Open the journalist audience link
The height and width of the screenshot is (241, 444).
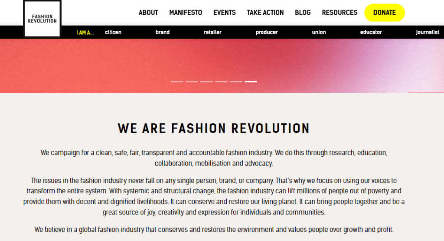coord(428,32)
